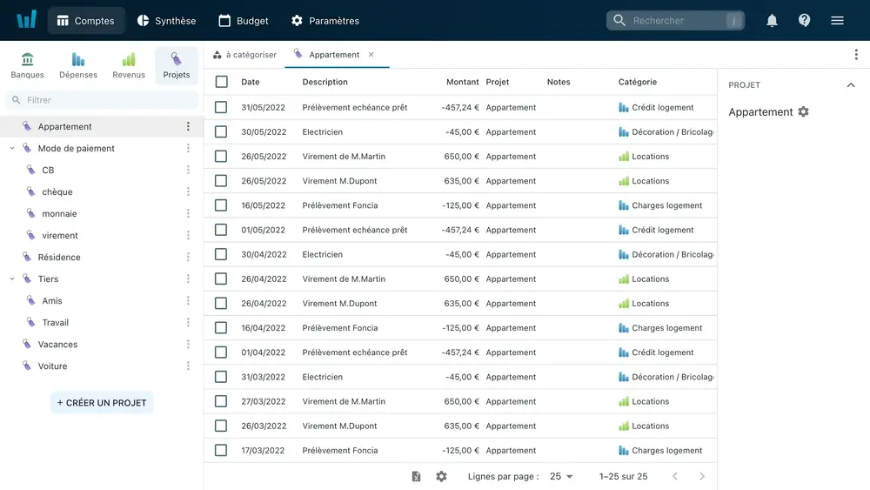The image size is (870, 490).
Task: Click the gear icon next to Appartement project
Action: (x=803, y=112)
